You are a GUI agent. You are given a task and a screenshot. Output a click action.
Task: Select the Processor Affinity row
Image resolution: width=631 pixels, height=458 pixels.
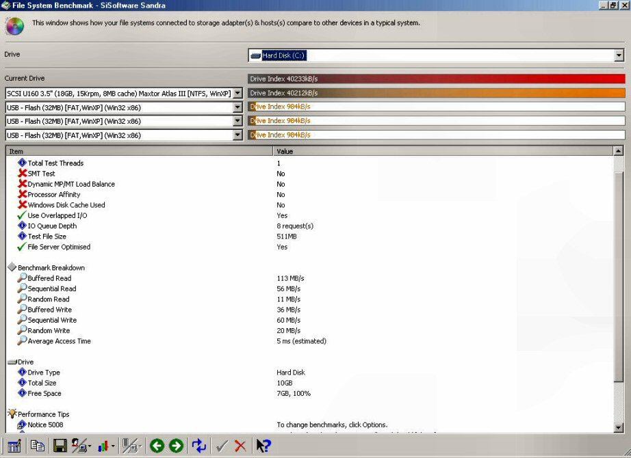[x=309, y=194]
